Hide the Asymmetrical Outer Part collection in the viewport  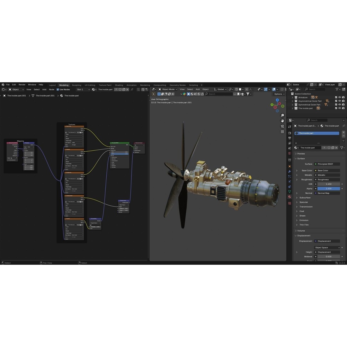point(340,101)
